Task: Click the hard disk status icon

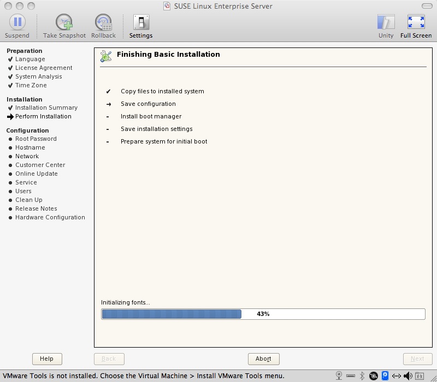Action: pos(385,375)
